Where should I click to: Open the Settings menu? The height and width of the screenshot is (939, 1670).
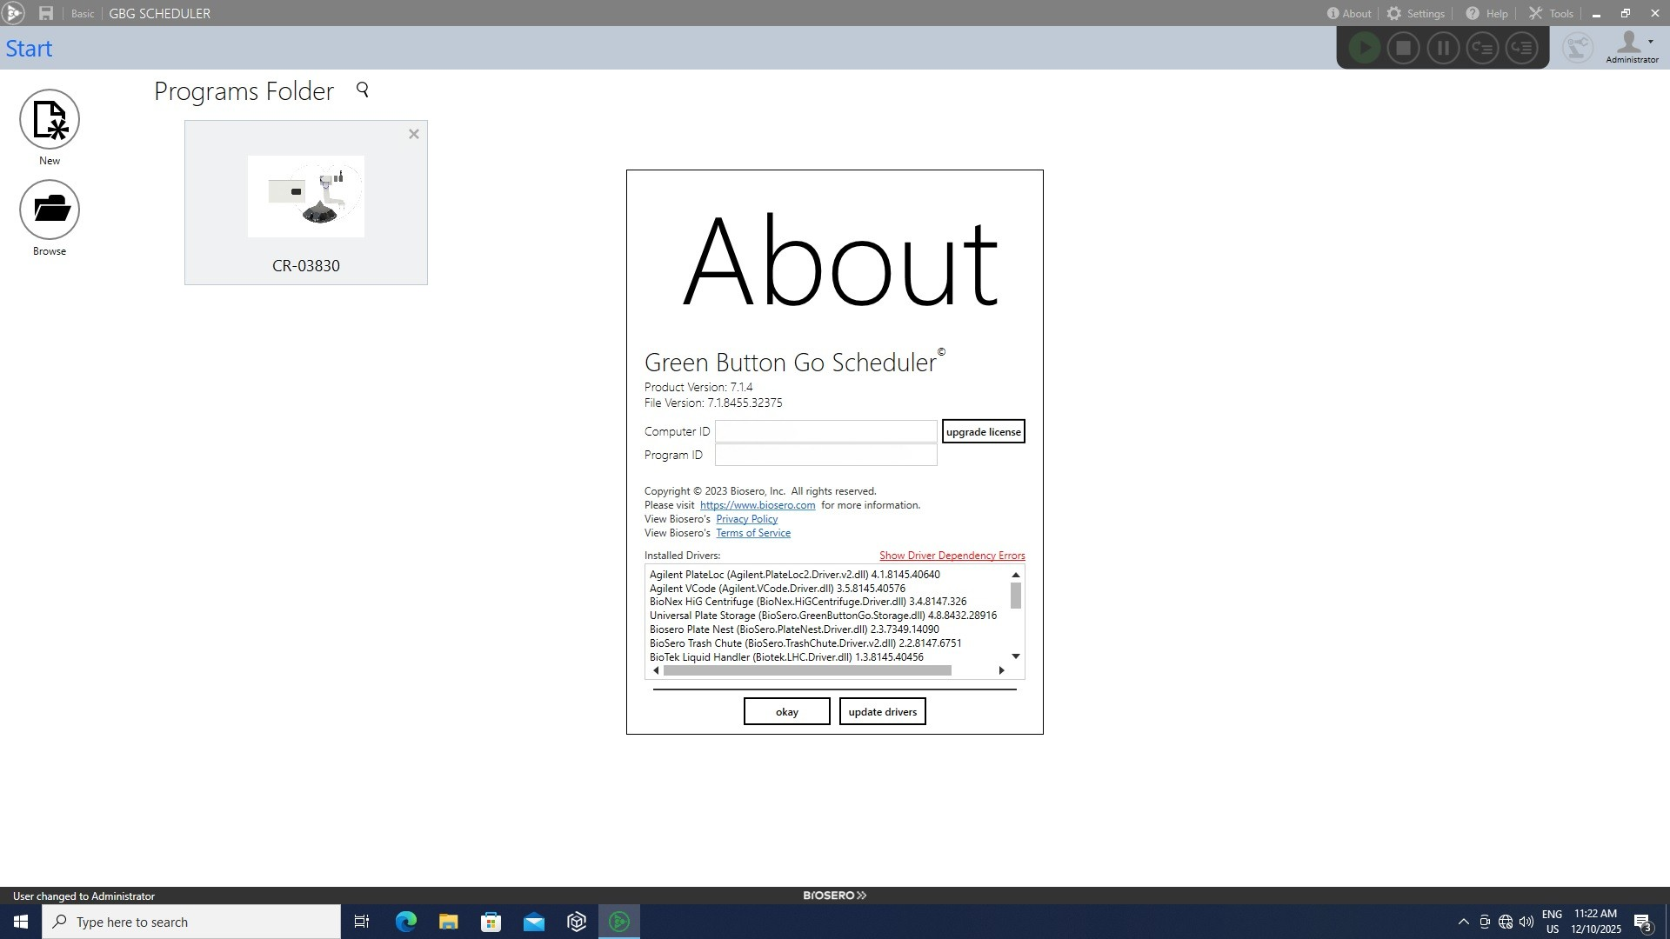[1415, 13]
